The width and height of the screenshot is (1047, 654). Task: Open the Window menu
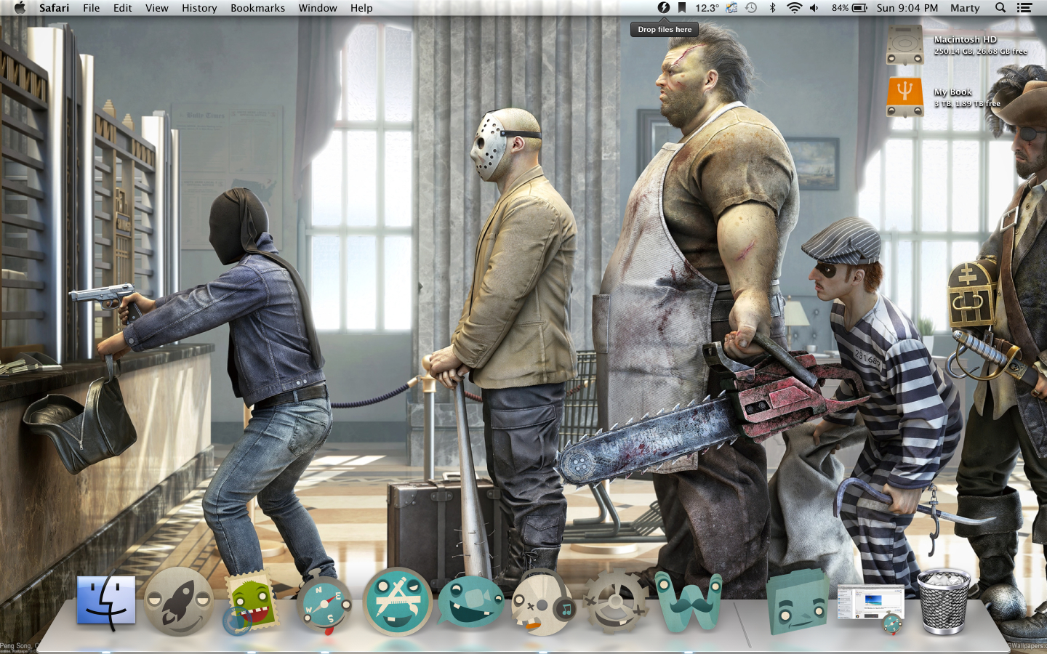click(x=318, y=8)
